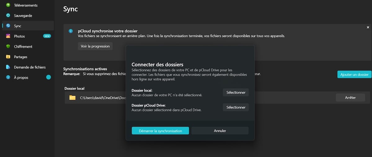Click the Téléversements upload icon

[8, 5]
